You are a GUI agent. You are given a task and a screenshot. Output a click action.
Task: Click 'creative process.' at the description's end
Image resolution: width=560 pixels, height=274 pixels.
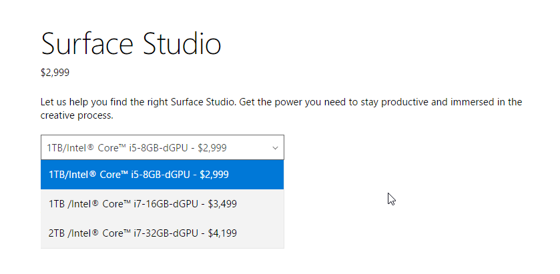point(77,116)
